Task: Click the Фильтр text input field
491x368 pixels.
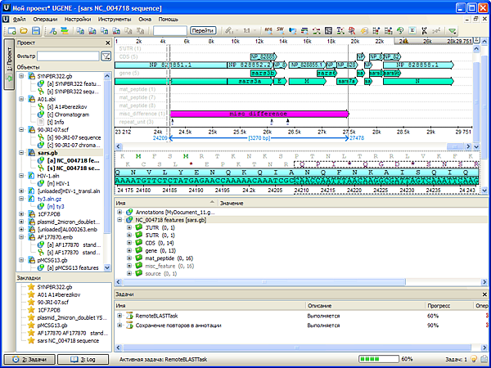Action: pos(68,56)
